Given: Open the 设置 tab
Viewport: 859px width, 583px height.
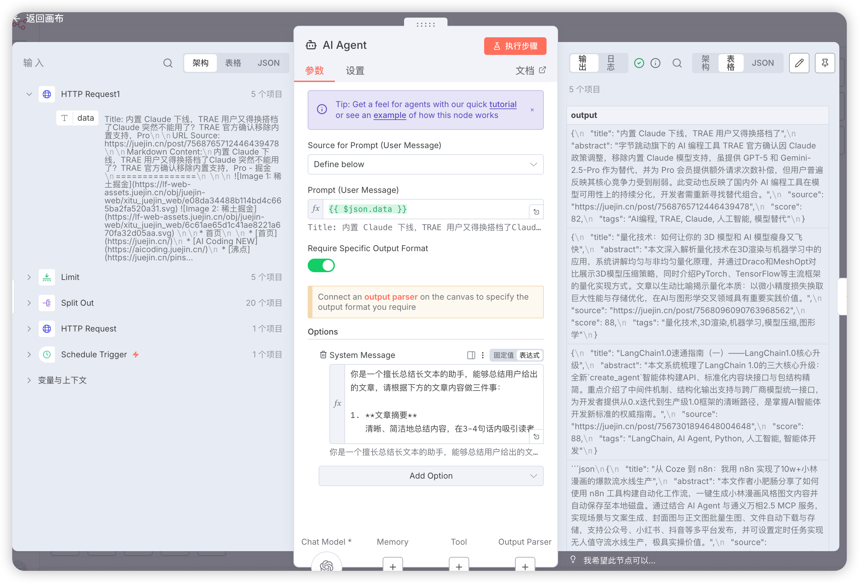Looking at the screenshot, I should click(x=355, y=71).
